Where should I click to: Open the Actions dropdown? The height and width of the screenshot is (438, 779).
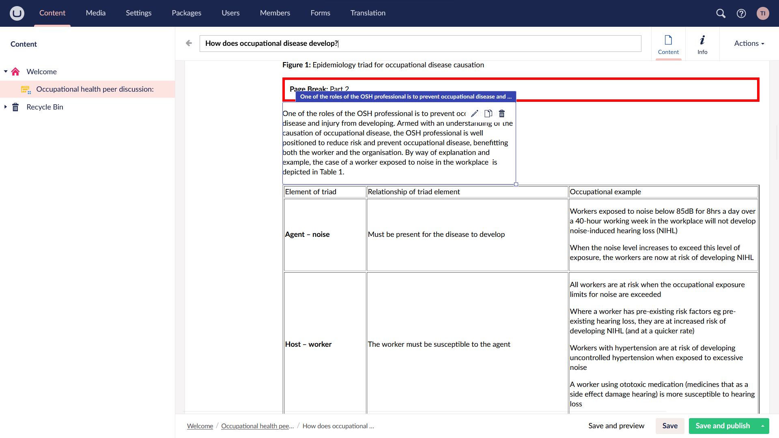pos(749,43)
